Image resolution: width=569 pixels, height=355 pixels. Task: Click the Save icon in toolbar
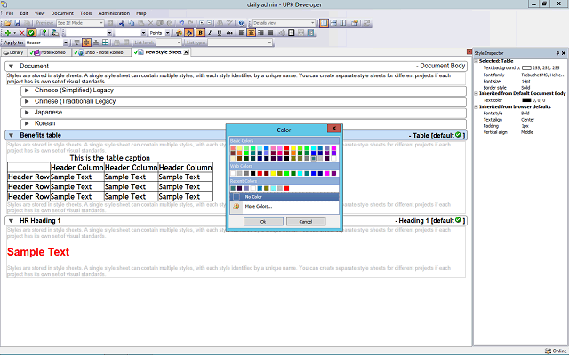16,23
